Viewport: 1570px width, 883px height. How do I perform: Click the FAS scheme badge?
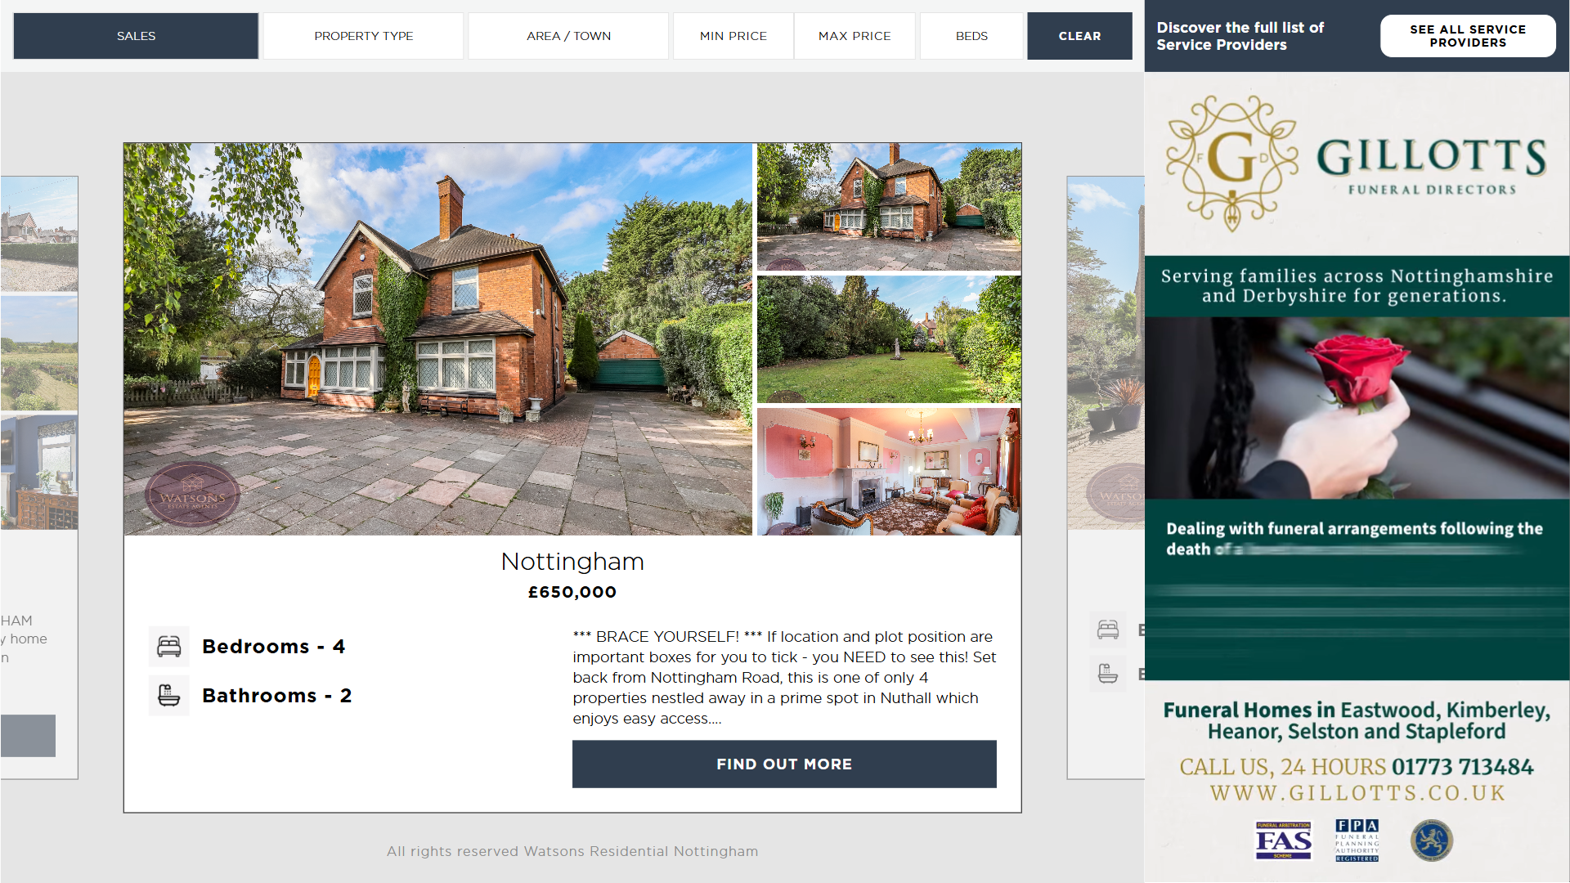pos(1284,840)
